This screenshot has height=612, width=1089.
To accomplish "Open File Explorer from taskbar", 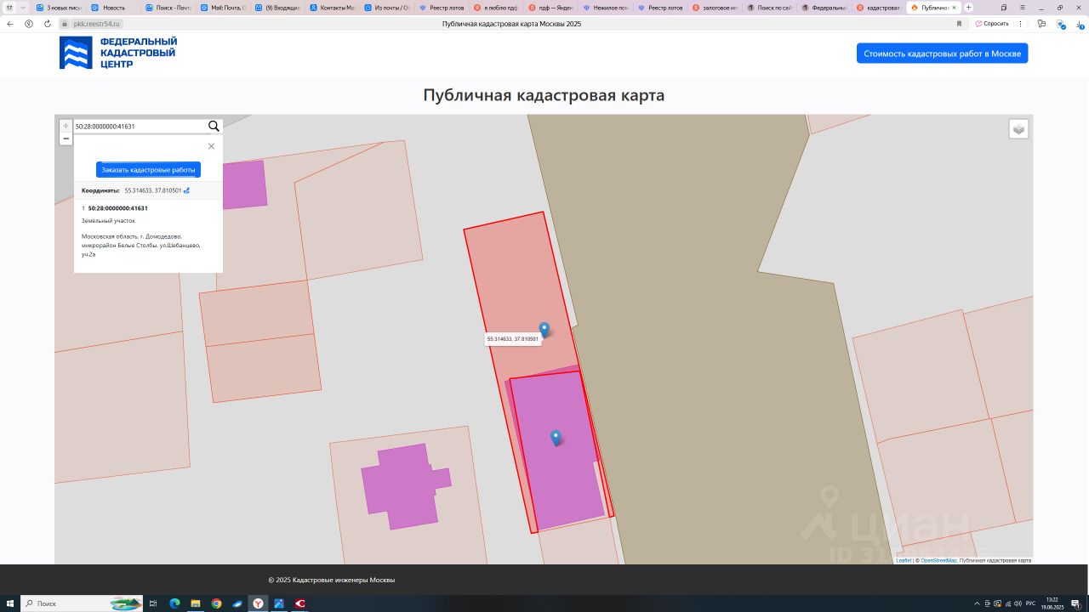I will coord(196,603).
